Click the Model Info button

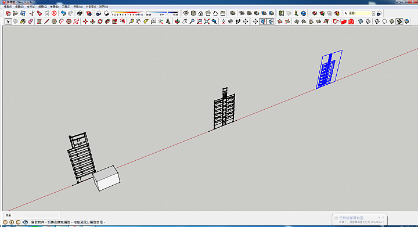coord(89,13)
